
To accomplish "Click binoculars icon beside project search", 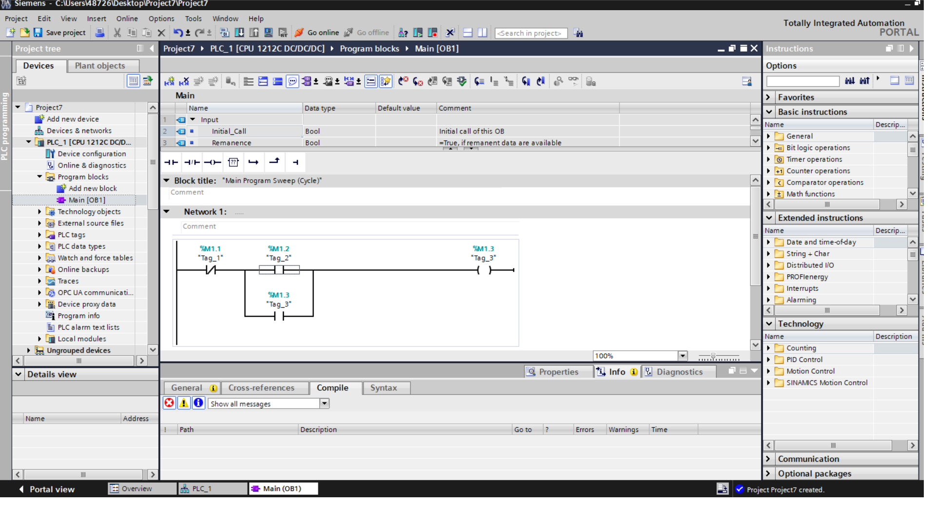I will (x=578, y=33).
